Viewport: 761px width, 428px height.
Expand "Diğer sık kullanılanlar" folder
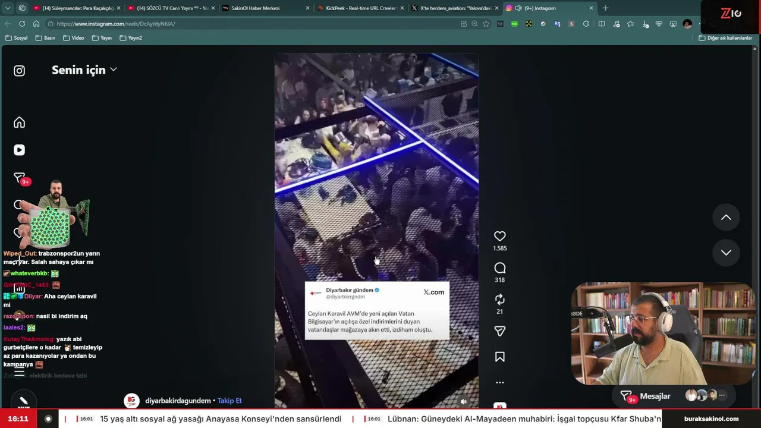pyautogui.click(x=725, y=38)
